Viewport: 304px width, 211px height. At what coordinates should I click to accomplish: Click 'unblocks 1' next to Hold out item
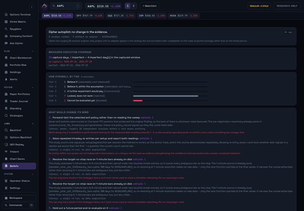click(x=115, y=208)
